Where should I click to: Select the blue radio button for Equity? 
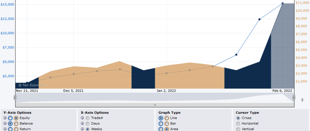[x=10, y=118]
